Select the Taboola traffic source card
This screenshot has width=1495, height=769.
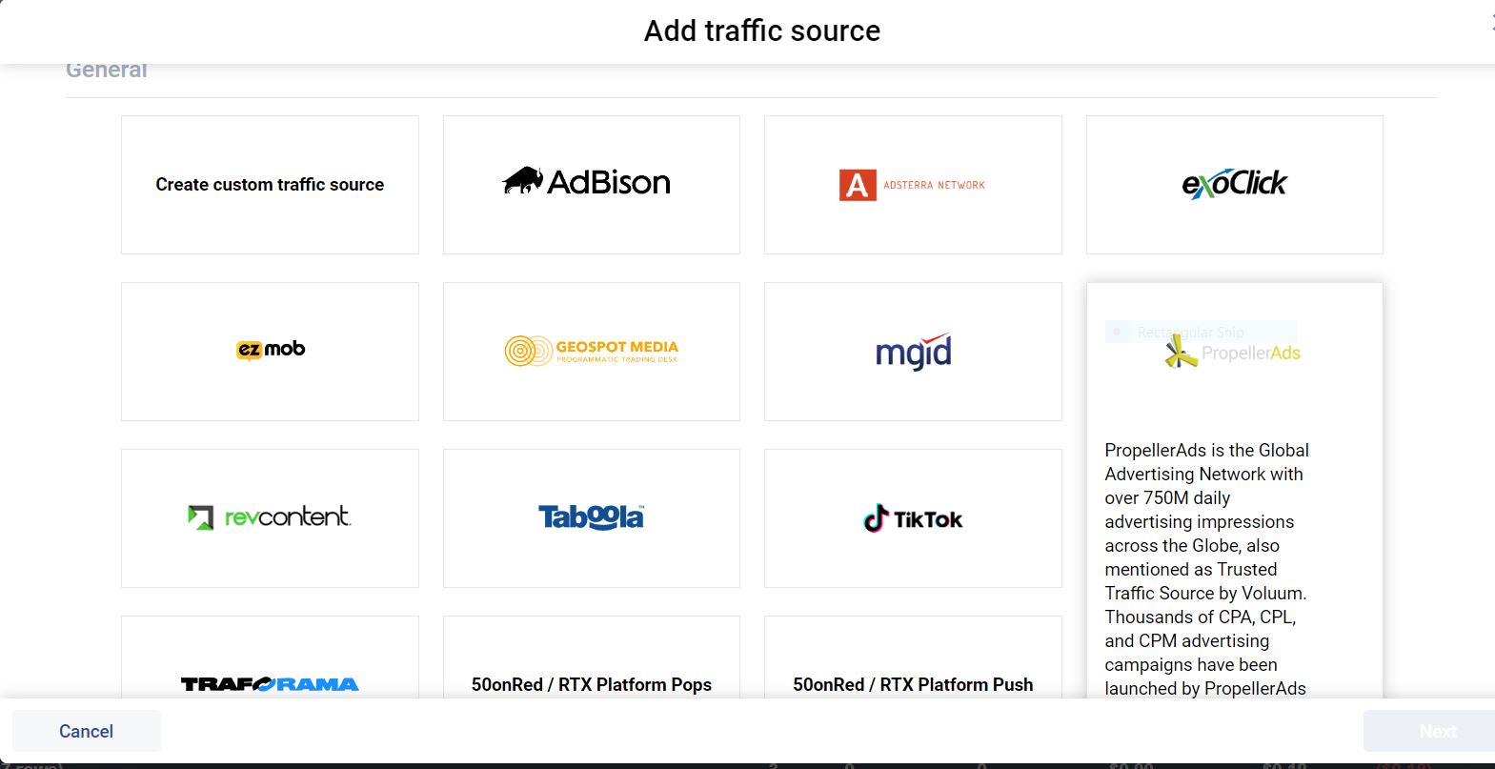[592, 518]
